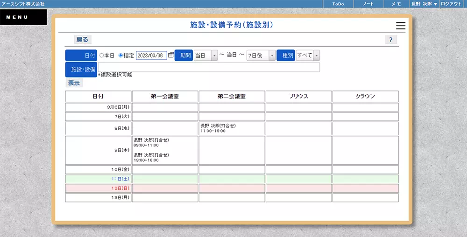
Task: Select the 本日 radio button
Action: 102,56
